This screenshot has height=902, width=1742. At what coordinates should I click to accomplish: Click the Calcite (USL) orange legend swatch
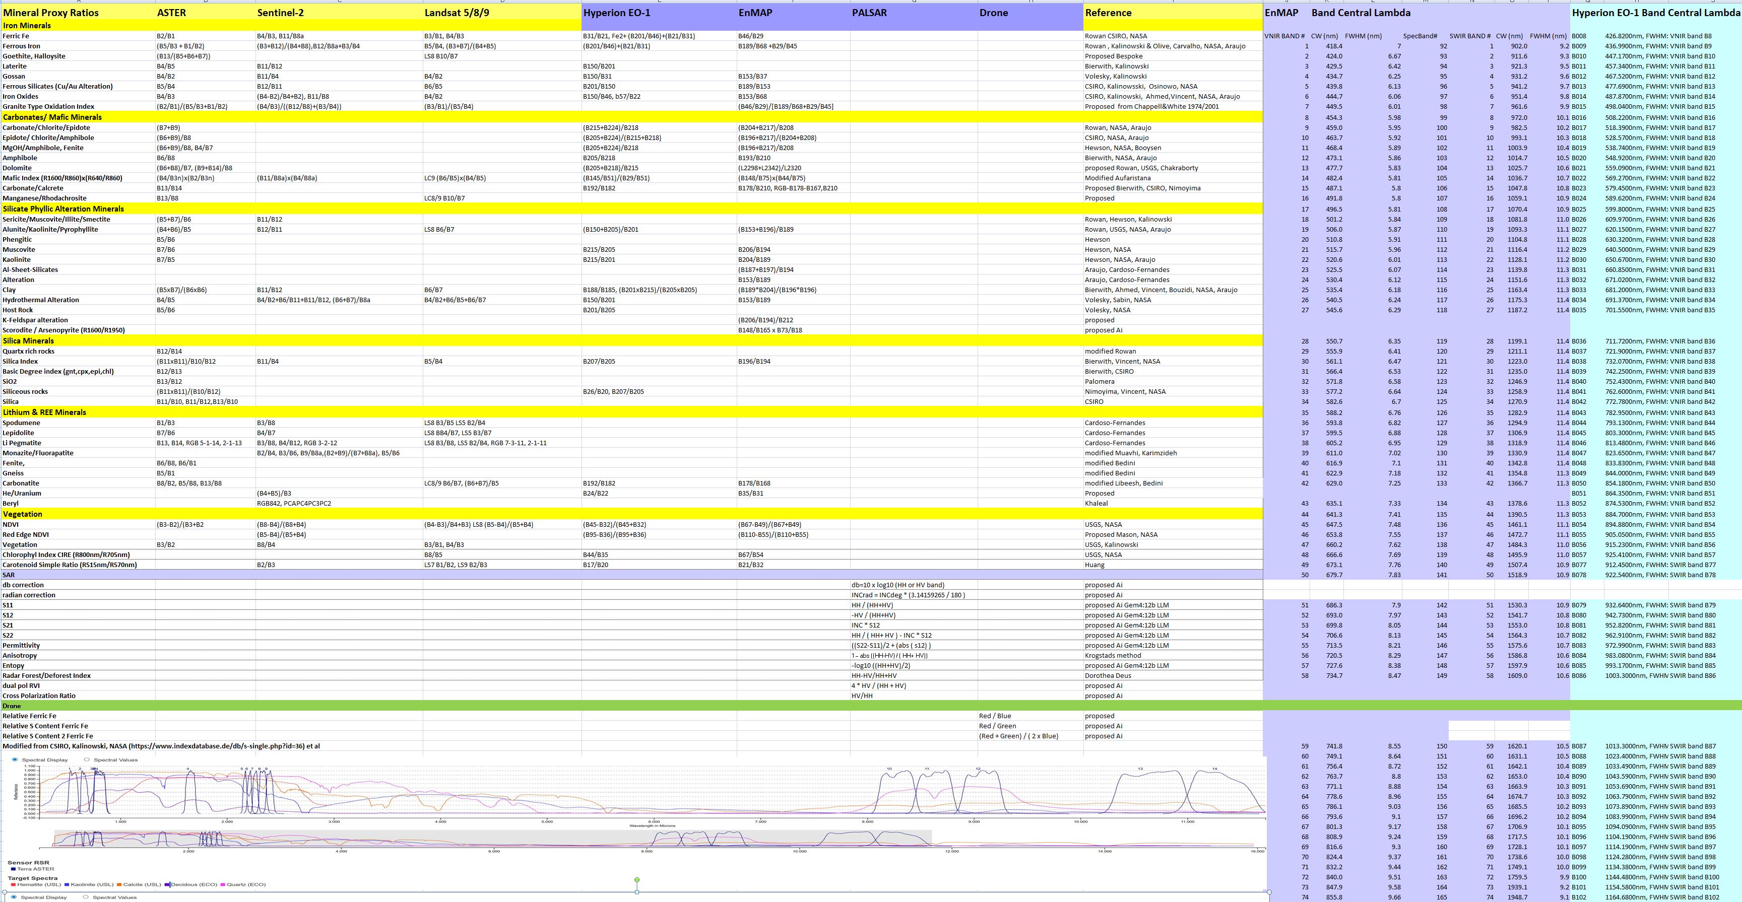pos(119,884)
